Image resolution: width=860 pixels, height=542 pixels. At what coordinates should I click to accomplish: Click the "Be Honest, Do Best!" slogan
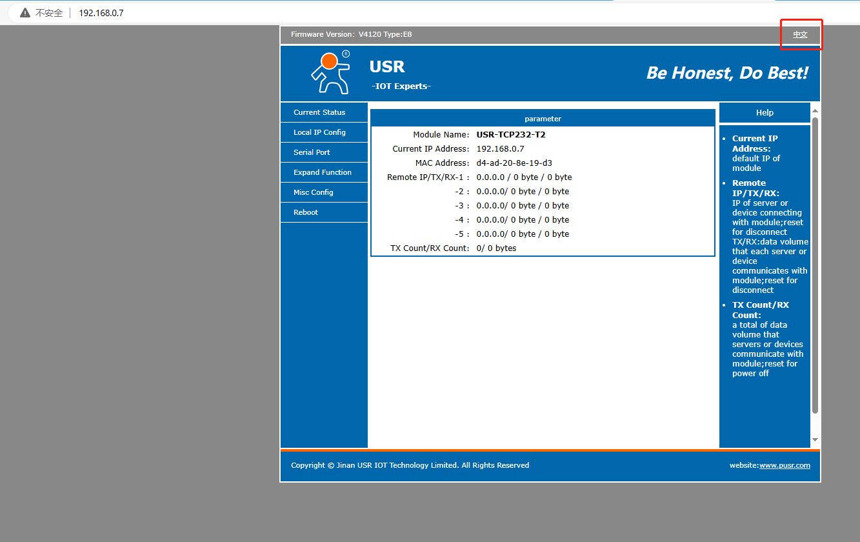[x=726, y=73]
